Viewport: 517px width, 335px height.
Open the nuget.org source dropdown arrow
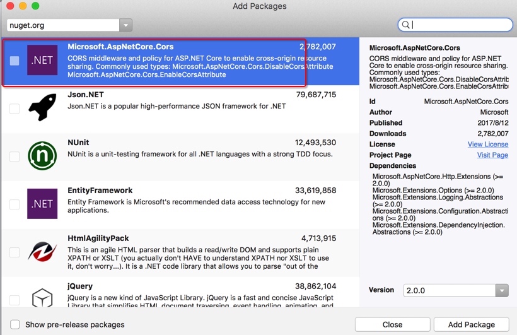coord(125,25)
